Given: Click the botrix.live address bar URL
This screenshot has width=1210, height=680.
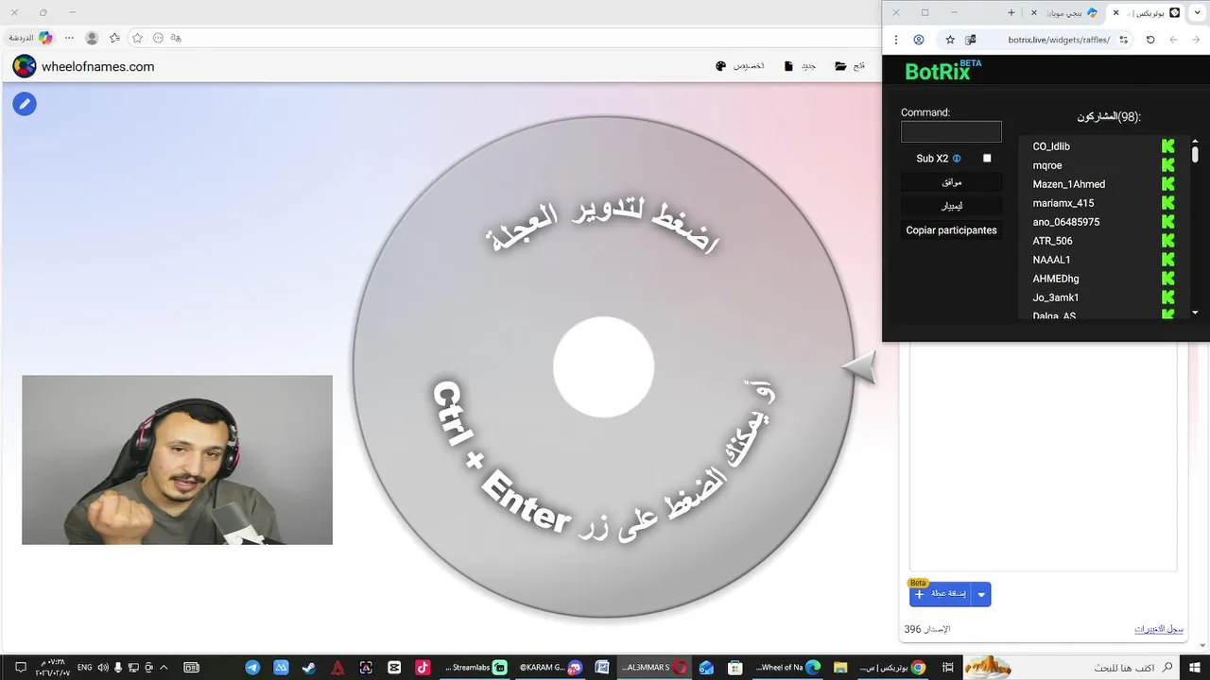Looking at the screenshot, I should coord(1059,40).
